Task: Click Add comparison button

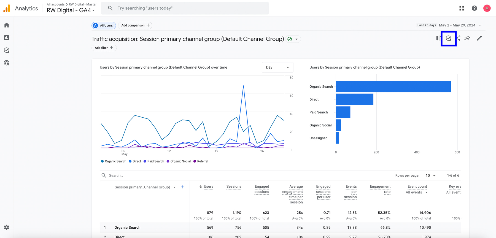Action: [135, 25]
